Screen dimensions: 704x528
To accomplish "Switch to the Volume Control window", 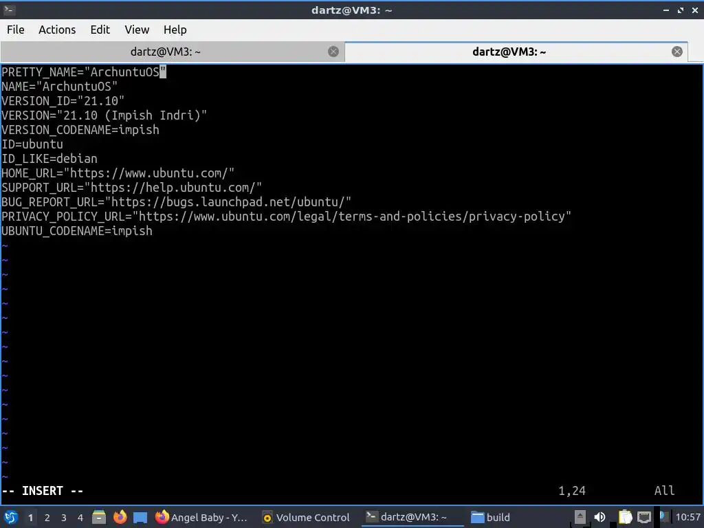I will [x=306, y=517].
